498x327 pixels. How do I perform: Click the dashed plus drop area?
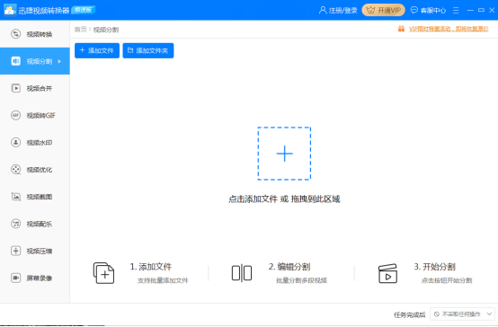pyautogui.click(x=284, y=154)
